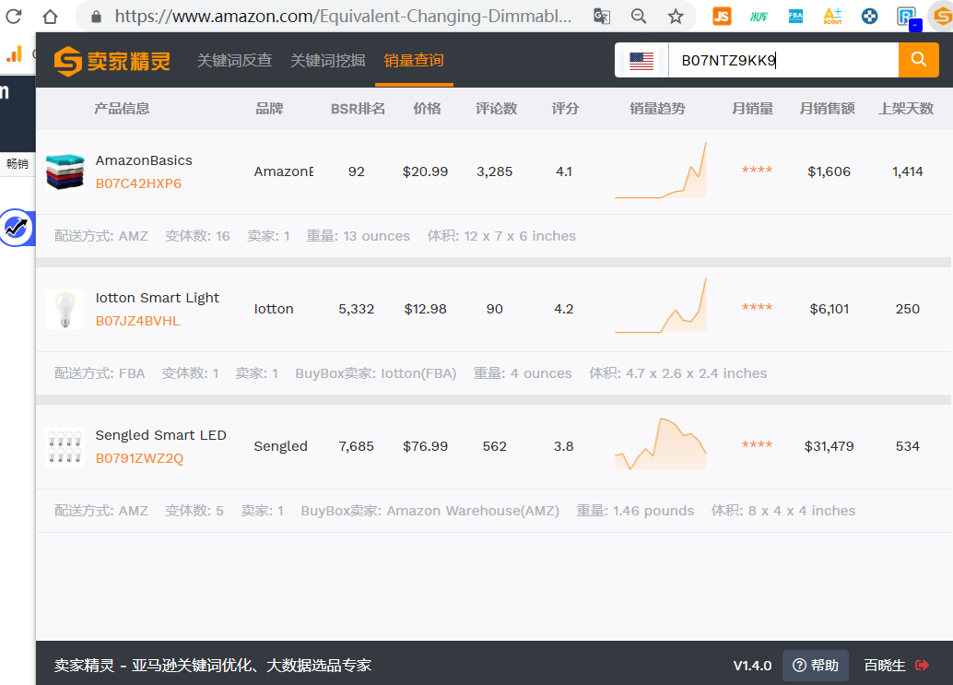Open the green 潮库 extension icon
953x685 pixels.
759,17
